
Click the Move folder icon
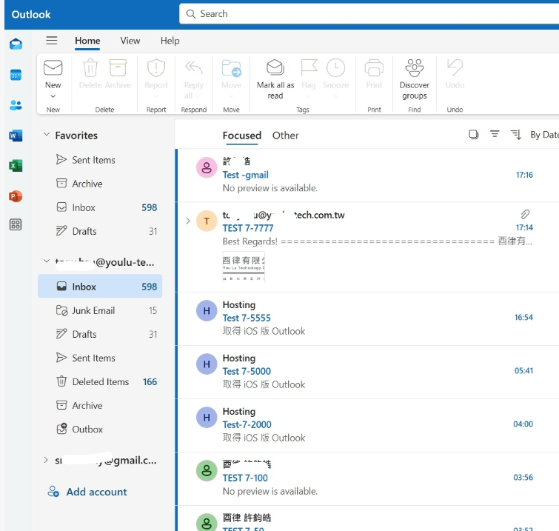[x=231, y=67]
